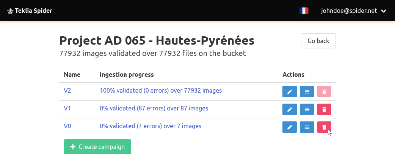Delete campaign V0 with the red trash icon
The image size is (395, 163).
[324, 127]
